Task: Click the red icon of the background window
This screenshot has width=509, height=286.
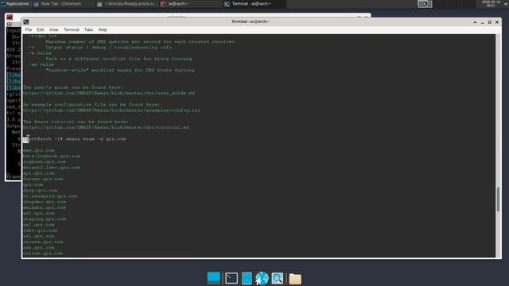Action: click(x=10, y=17)
